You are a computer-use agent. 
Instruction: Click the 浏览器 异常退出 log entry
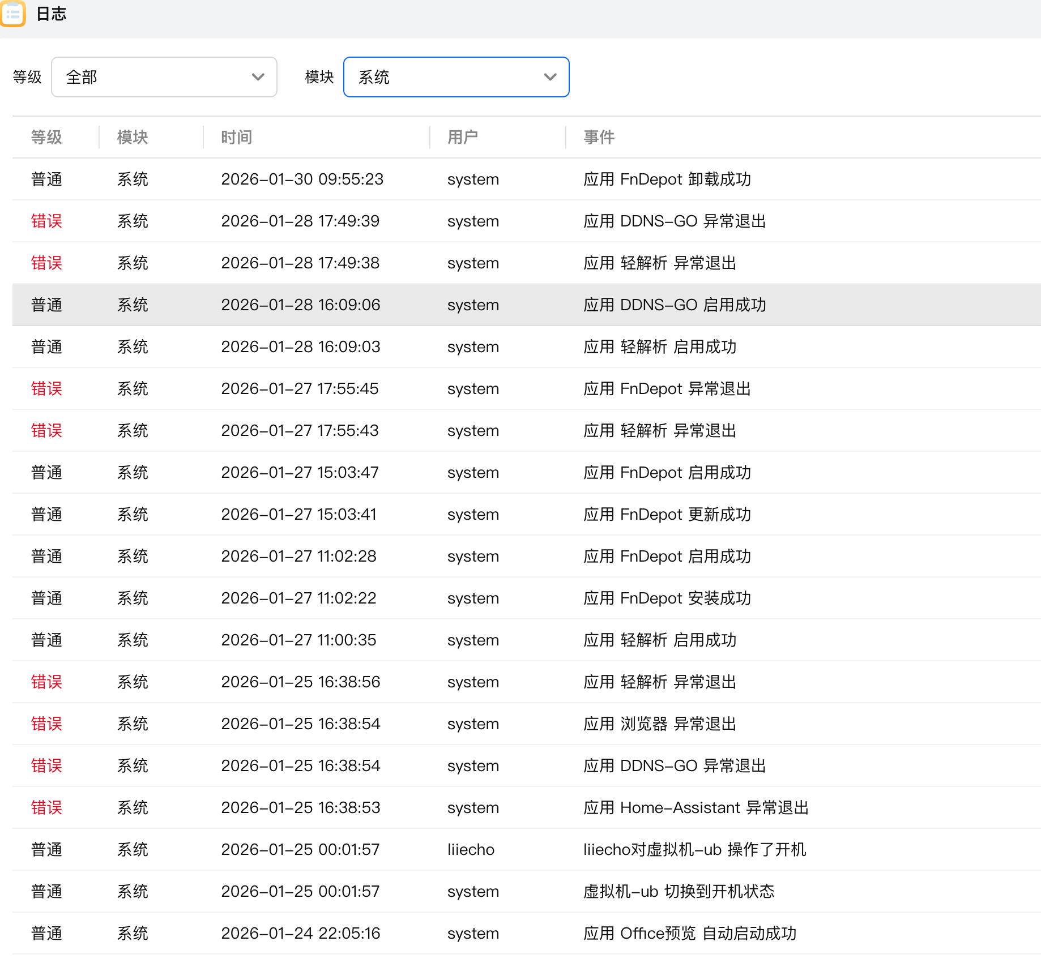[x=659, y=724]
